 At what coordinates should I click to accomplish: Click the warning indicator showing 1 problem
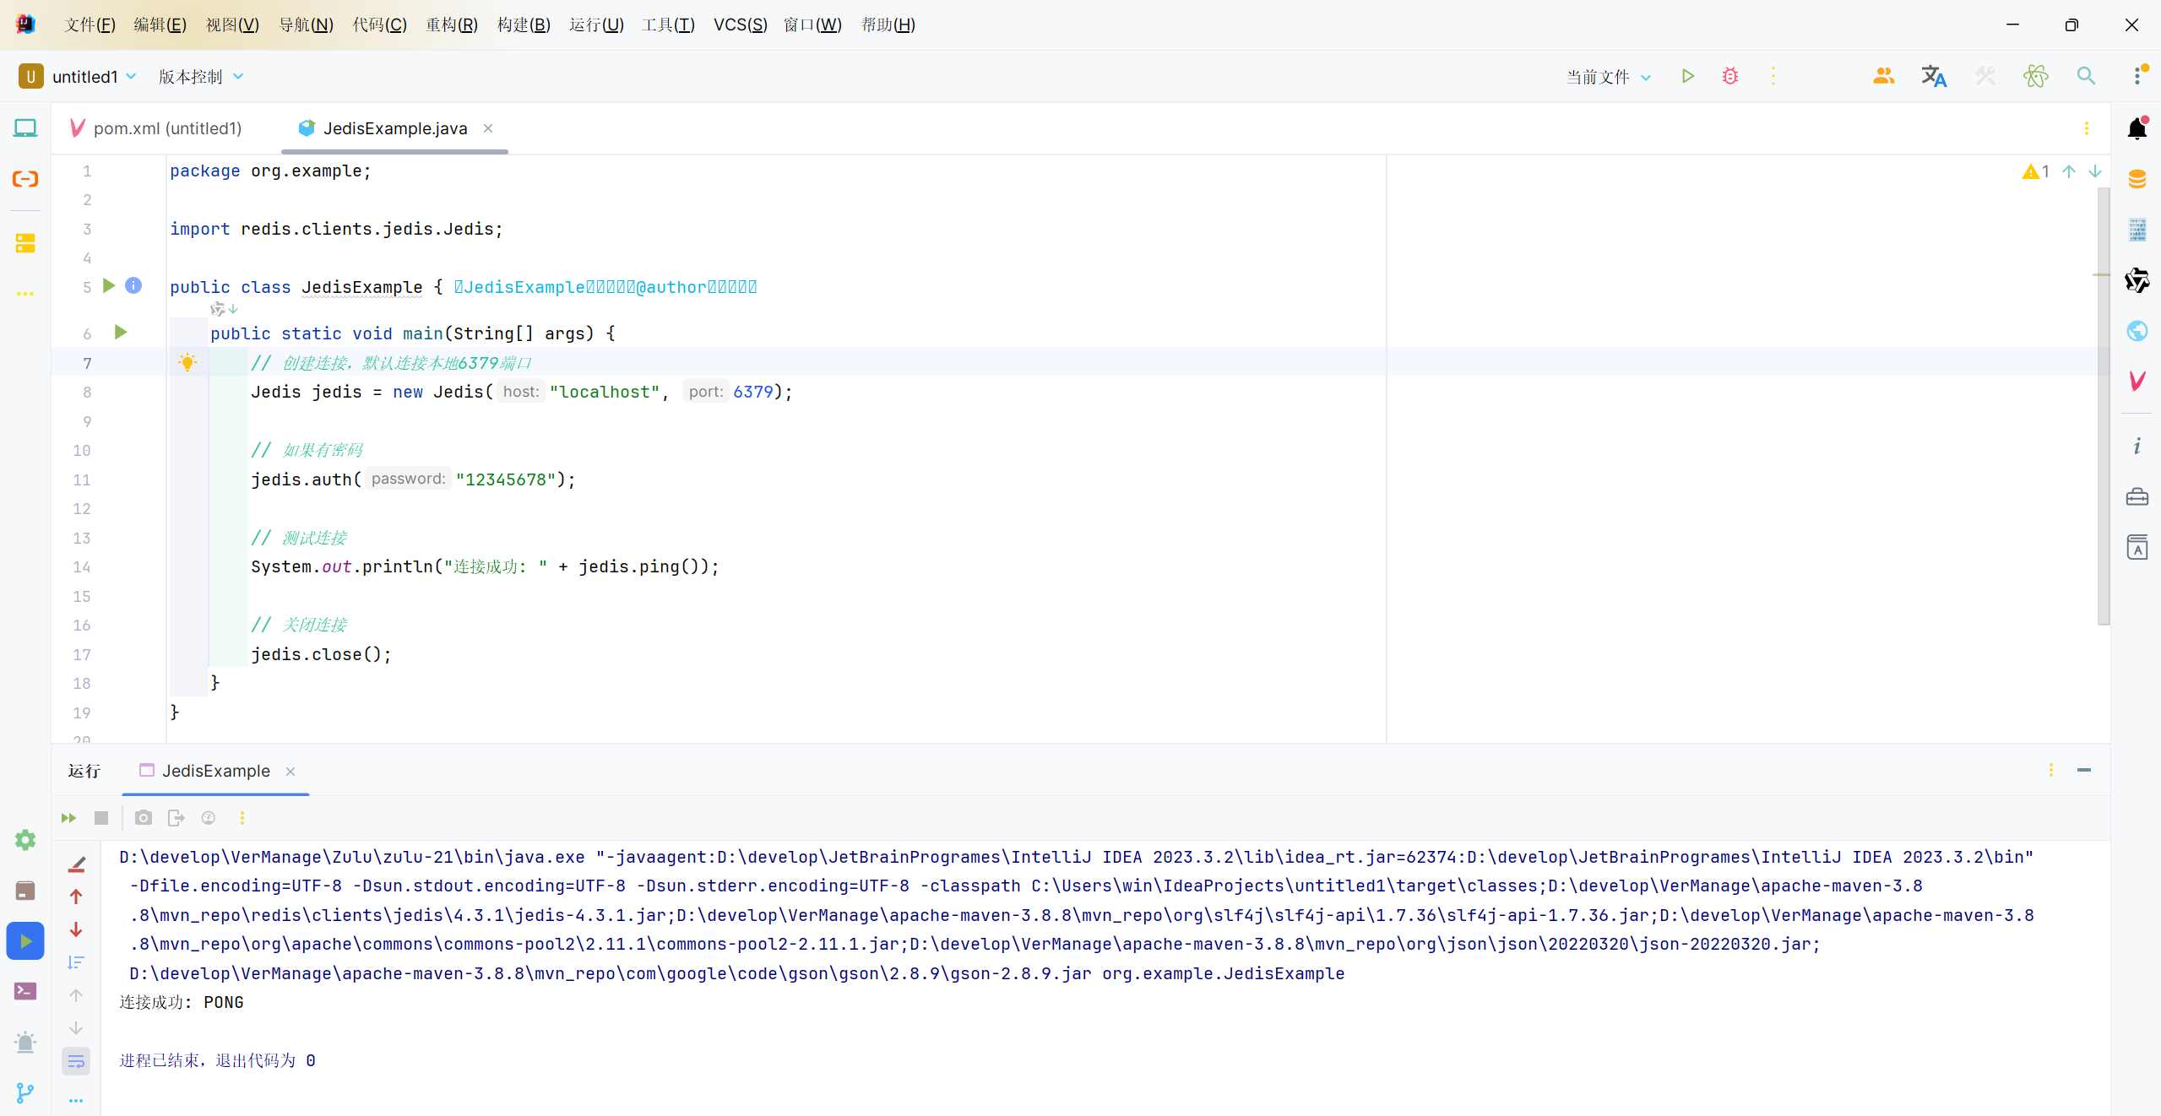click(2036, 171)
